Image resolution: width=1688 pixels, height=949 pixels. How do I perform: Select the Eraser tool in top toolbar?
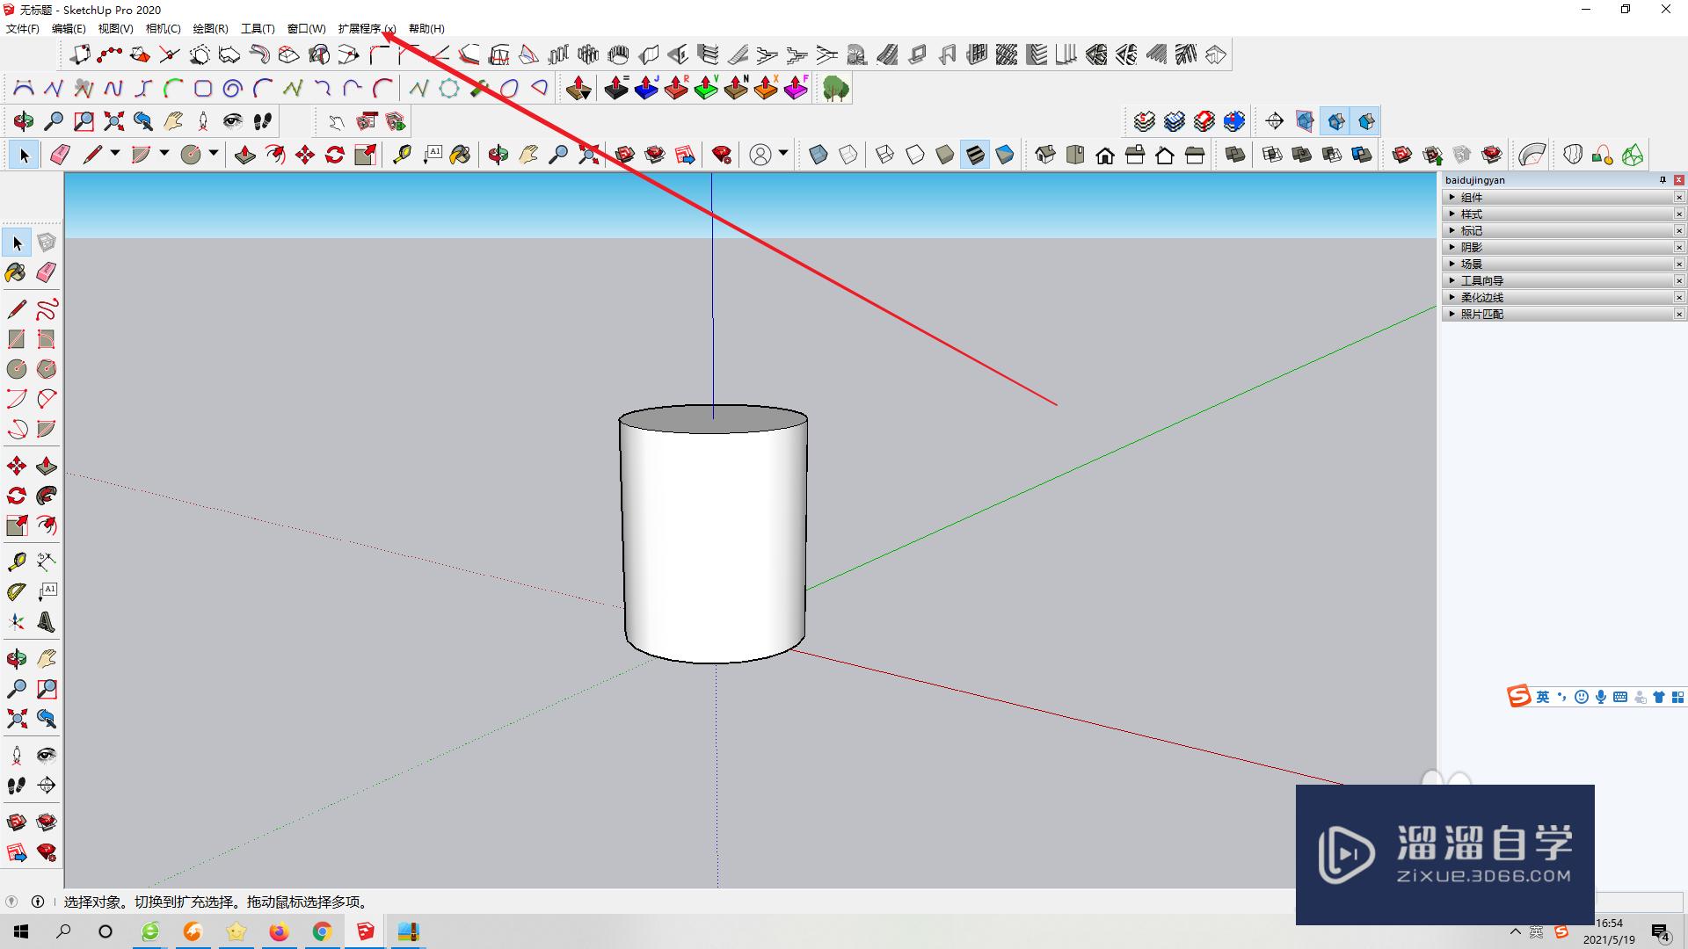[x=60, y=156]
